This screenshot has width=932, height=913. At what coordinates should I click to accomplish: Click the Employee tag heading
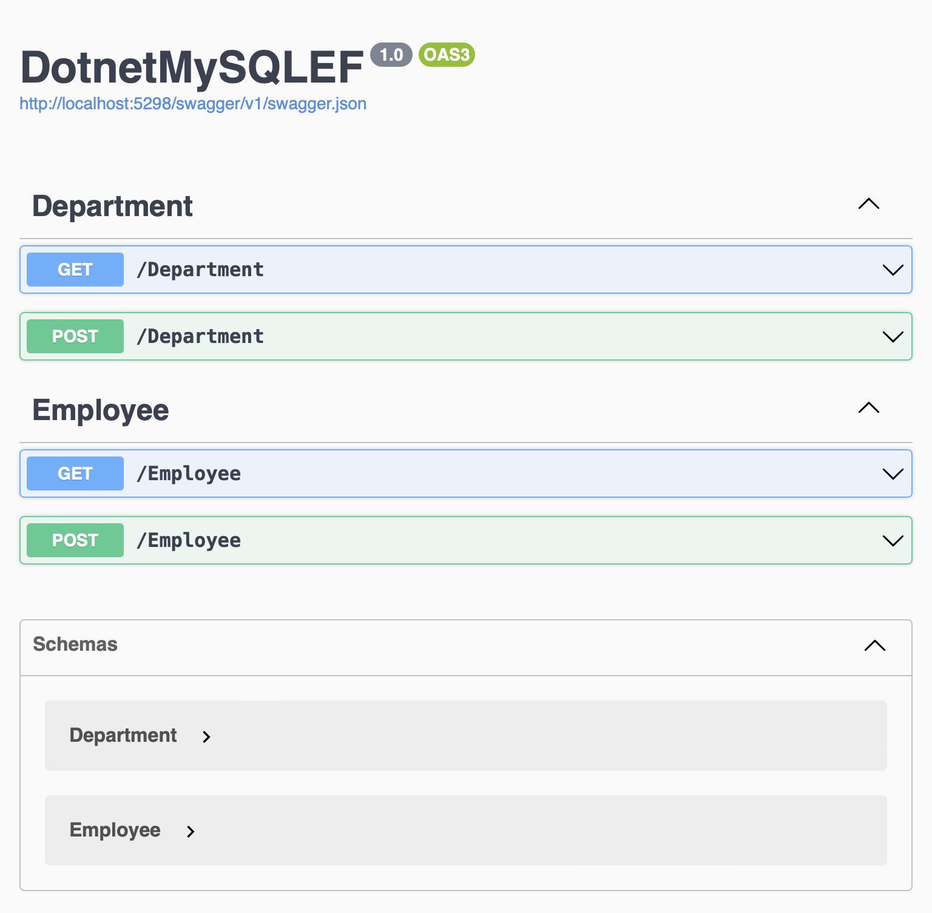tap(101, 410)
